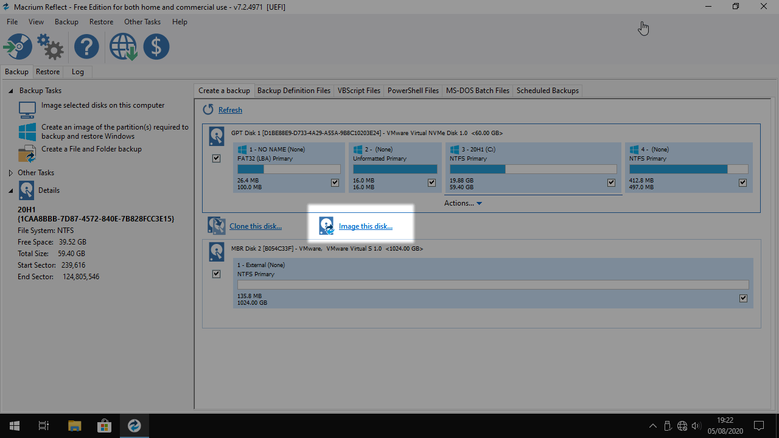This screenshot has height=438, width=779.
Task: Toggle the 20H1 (C:) partition checkbox
Action: [611, 182]
